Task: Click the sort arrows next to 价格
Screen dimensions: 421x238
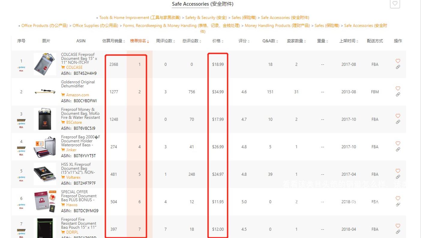Action: pos(222,41)
